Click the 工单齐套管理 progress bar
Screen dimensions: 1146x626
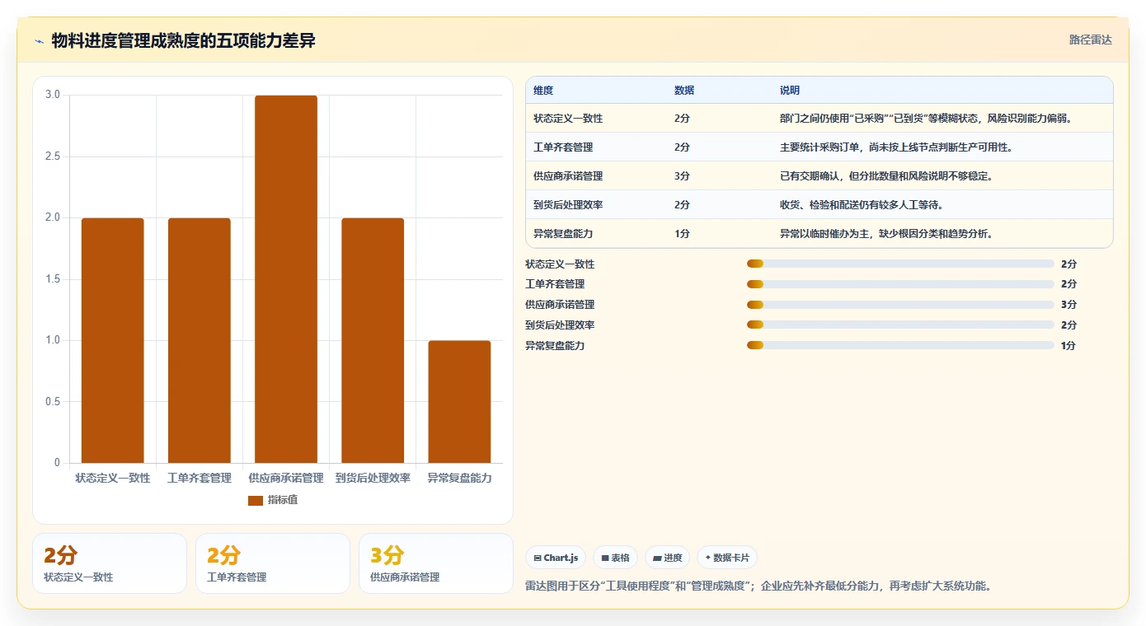coord(900,284)
